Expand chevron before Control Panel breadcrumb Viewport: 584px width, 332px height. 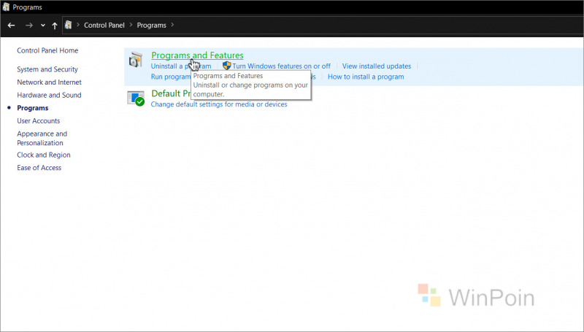click(78, 25)
